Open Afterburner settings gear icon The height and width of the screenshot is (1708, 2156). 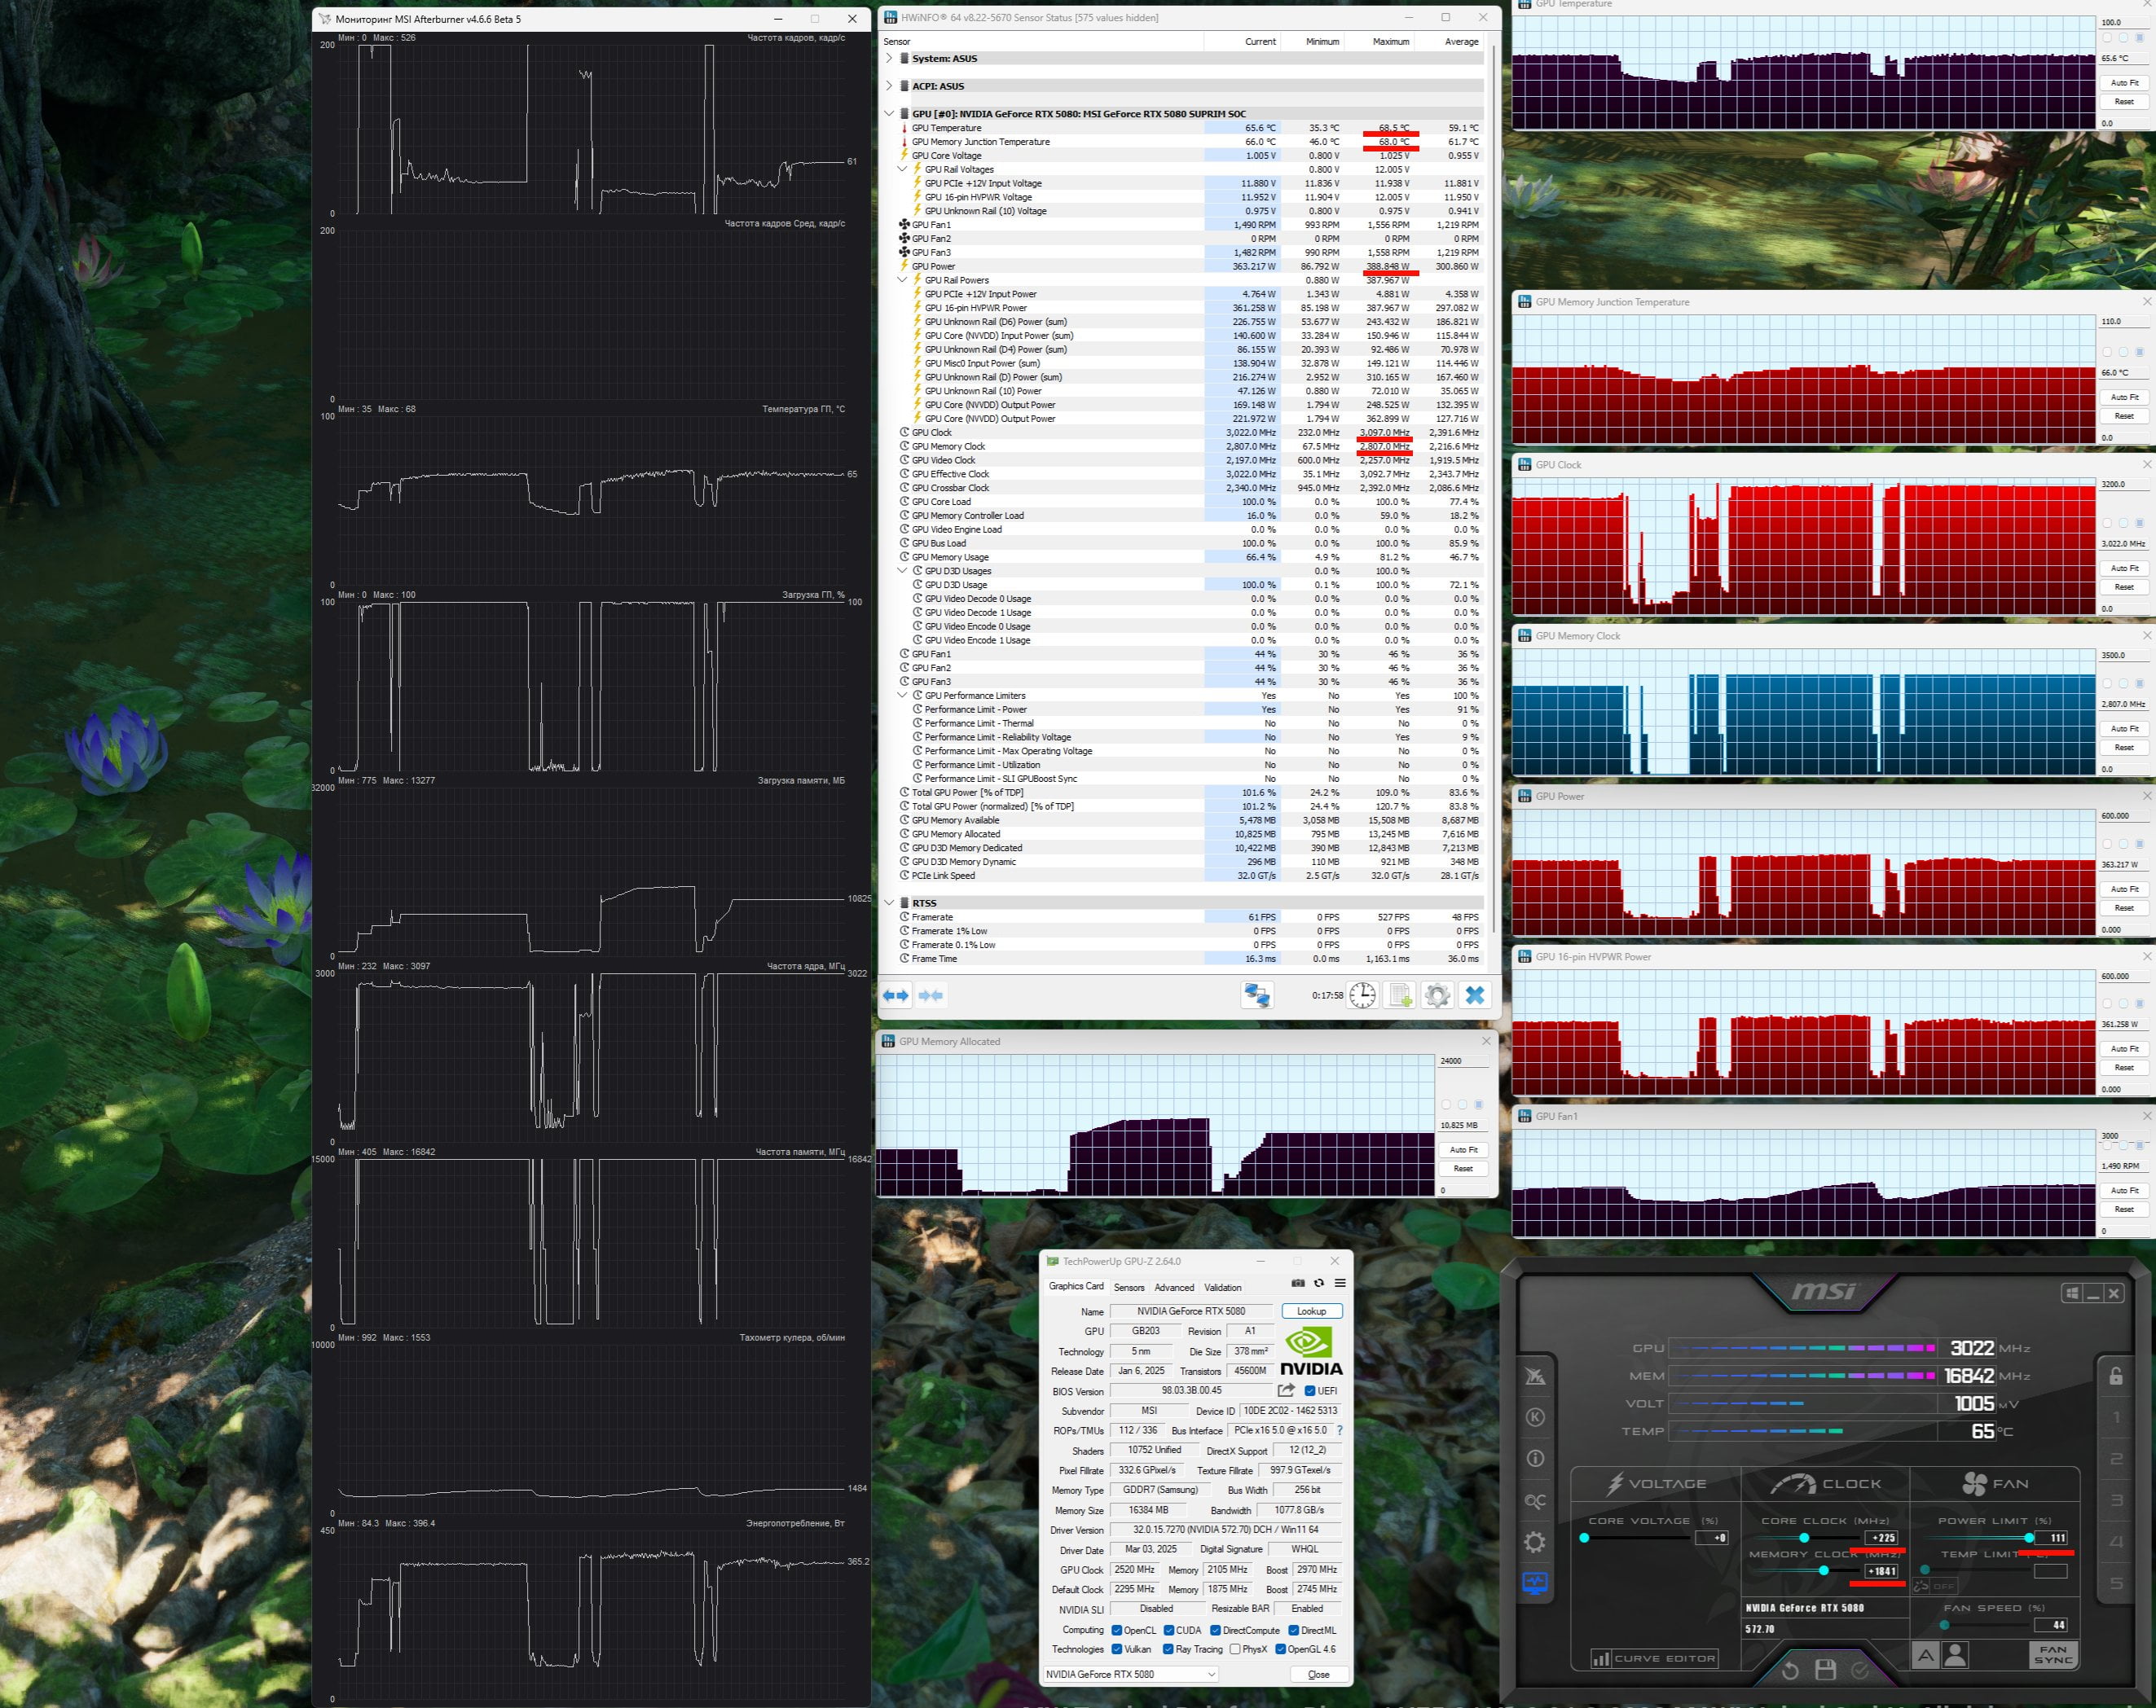1534,1542
